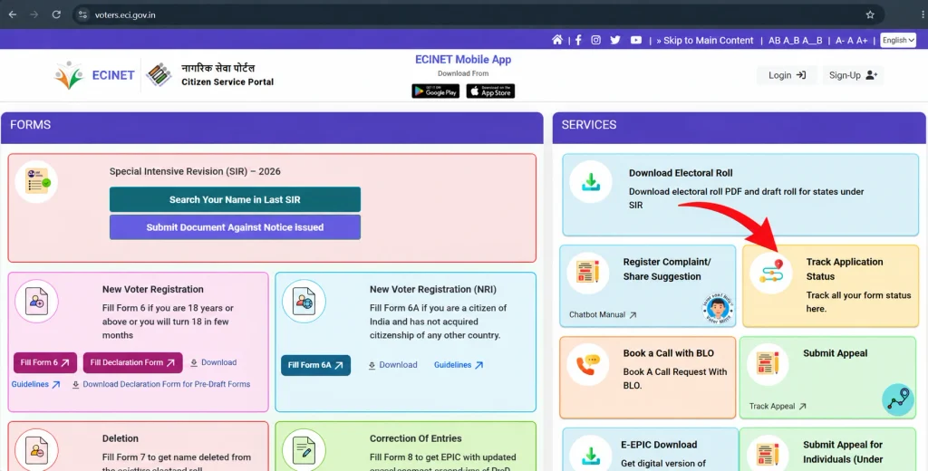Go to home via house icon
This screenshot has height=471, width=928.
point(557,40)
